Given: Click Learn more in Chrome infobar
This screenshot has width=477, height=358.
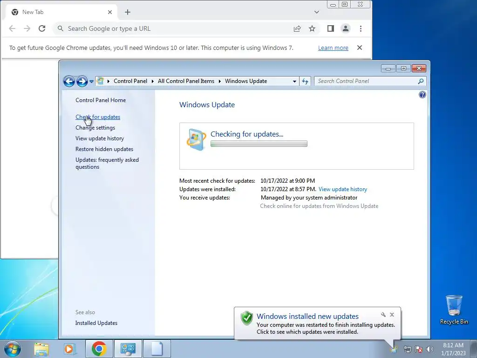Looking at the screenshot, I should coord(333,48).
